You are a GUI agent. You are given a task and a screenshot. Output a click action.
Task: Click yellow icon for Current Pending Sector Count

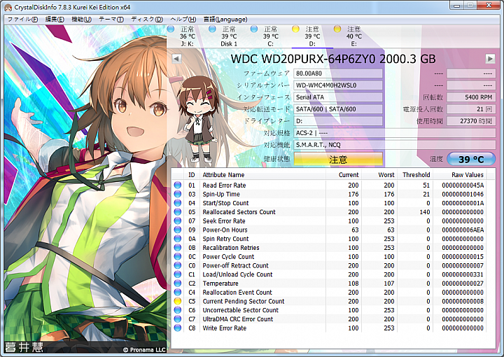tap(177, 301)
